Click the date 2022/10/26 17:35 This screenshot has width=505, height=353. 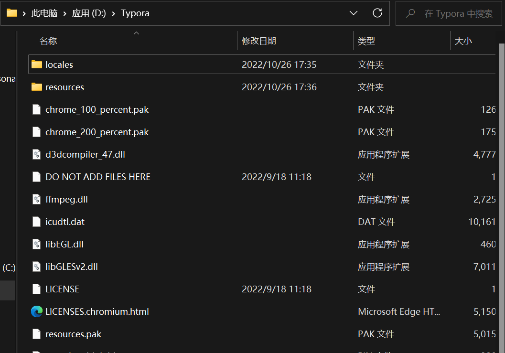pyautogui.click(x=279, y=64)
